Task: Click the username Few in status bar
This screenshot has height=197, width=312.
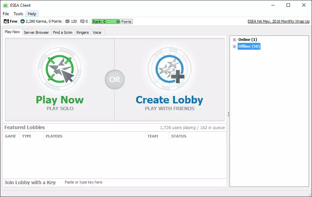Action: click(x=14, y=21)
